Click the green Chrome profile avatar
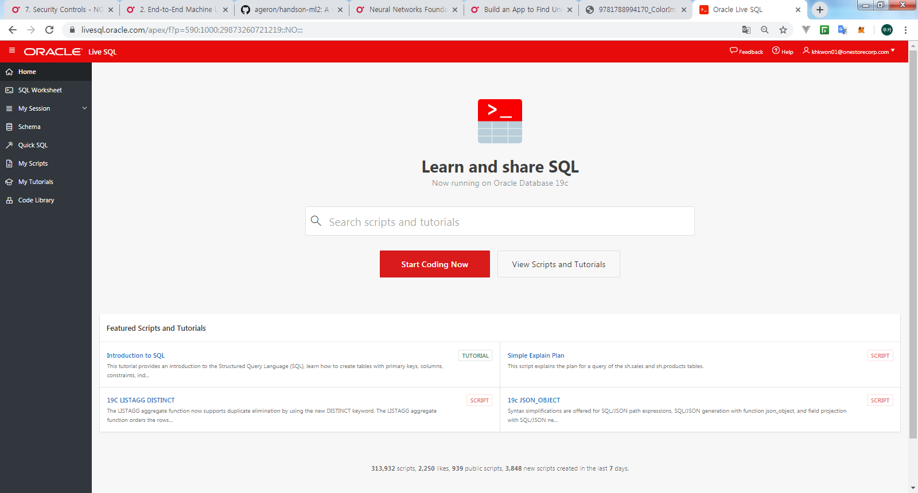This screenshot has height=493, width=918. click(887, 30)
